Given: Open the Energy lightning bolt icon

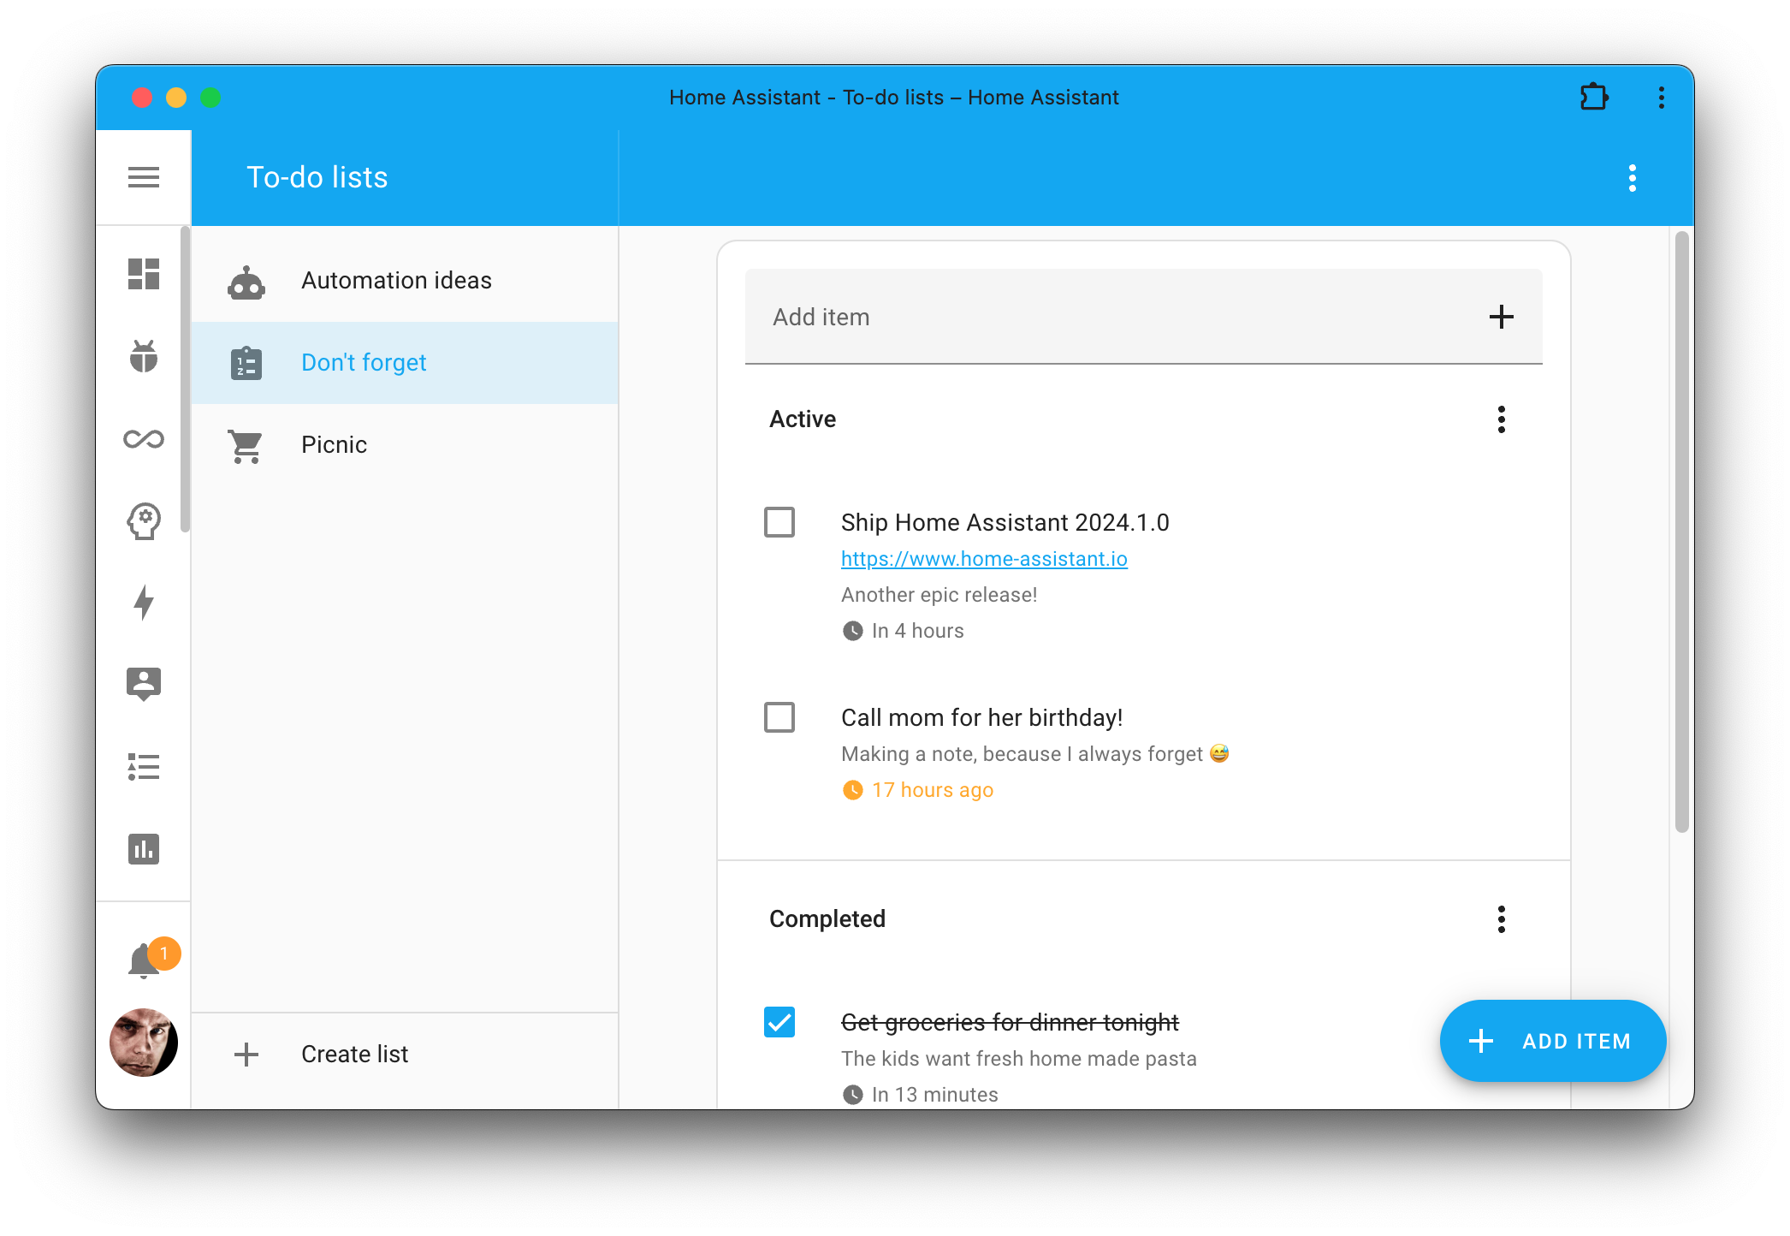Looking at the screenshot, I should click(143, 602).
